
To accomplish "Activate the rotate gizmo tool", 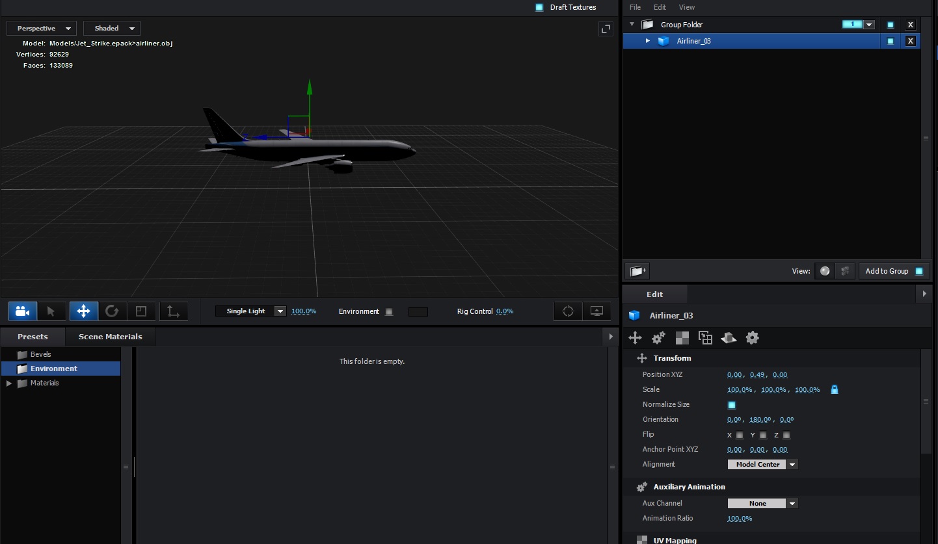I will [x=112, y=311].
